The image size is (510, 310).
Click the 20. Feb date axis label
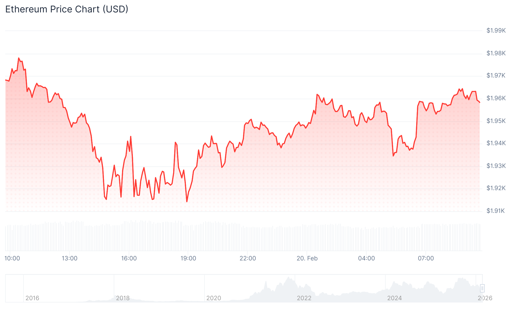click(x=307, y=258)
